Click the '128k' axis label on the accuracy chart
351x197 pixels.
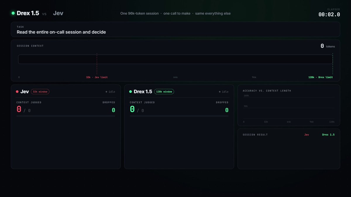pos(332,122)
